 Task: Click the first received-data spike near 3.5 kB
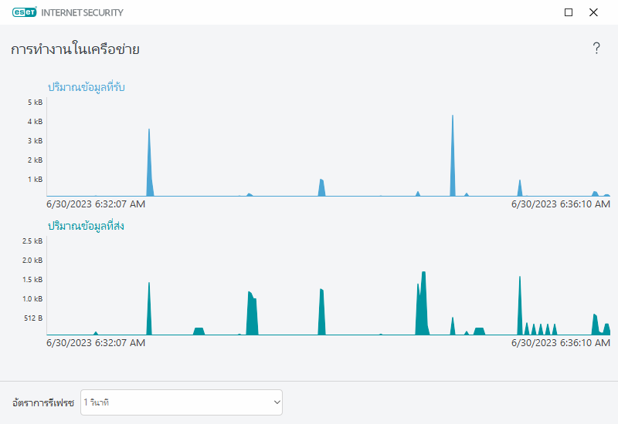coord(149,162)
